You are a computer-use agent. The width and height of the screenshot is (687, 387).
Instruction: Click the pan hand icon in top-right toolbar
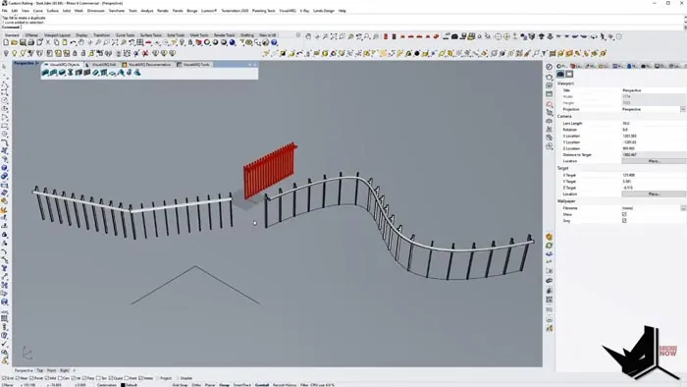point(308,36)
